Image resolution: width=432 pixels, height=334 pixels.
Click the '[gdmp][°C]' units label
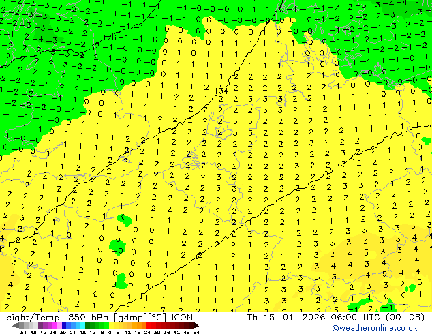click(140, 318)
